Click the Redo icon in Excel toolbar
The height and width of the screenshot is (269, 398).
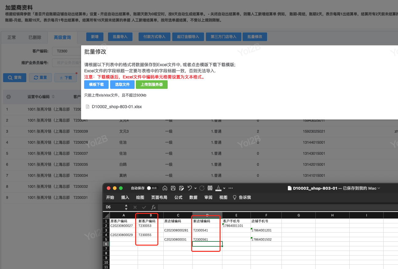(202, 188)
